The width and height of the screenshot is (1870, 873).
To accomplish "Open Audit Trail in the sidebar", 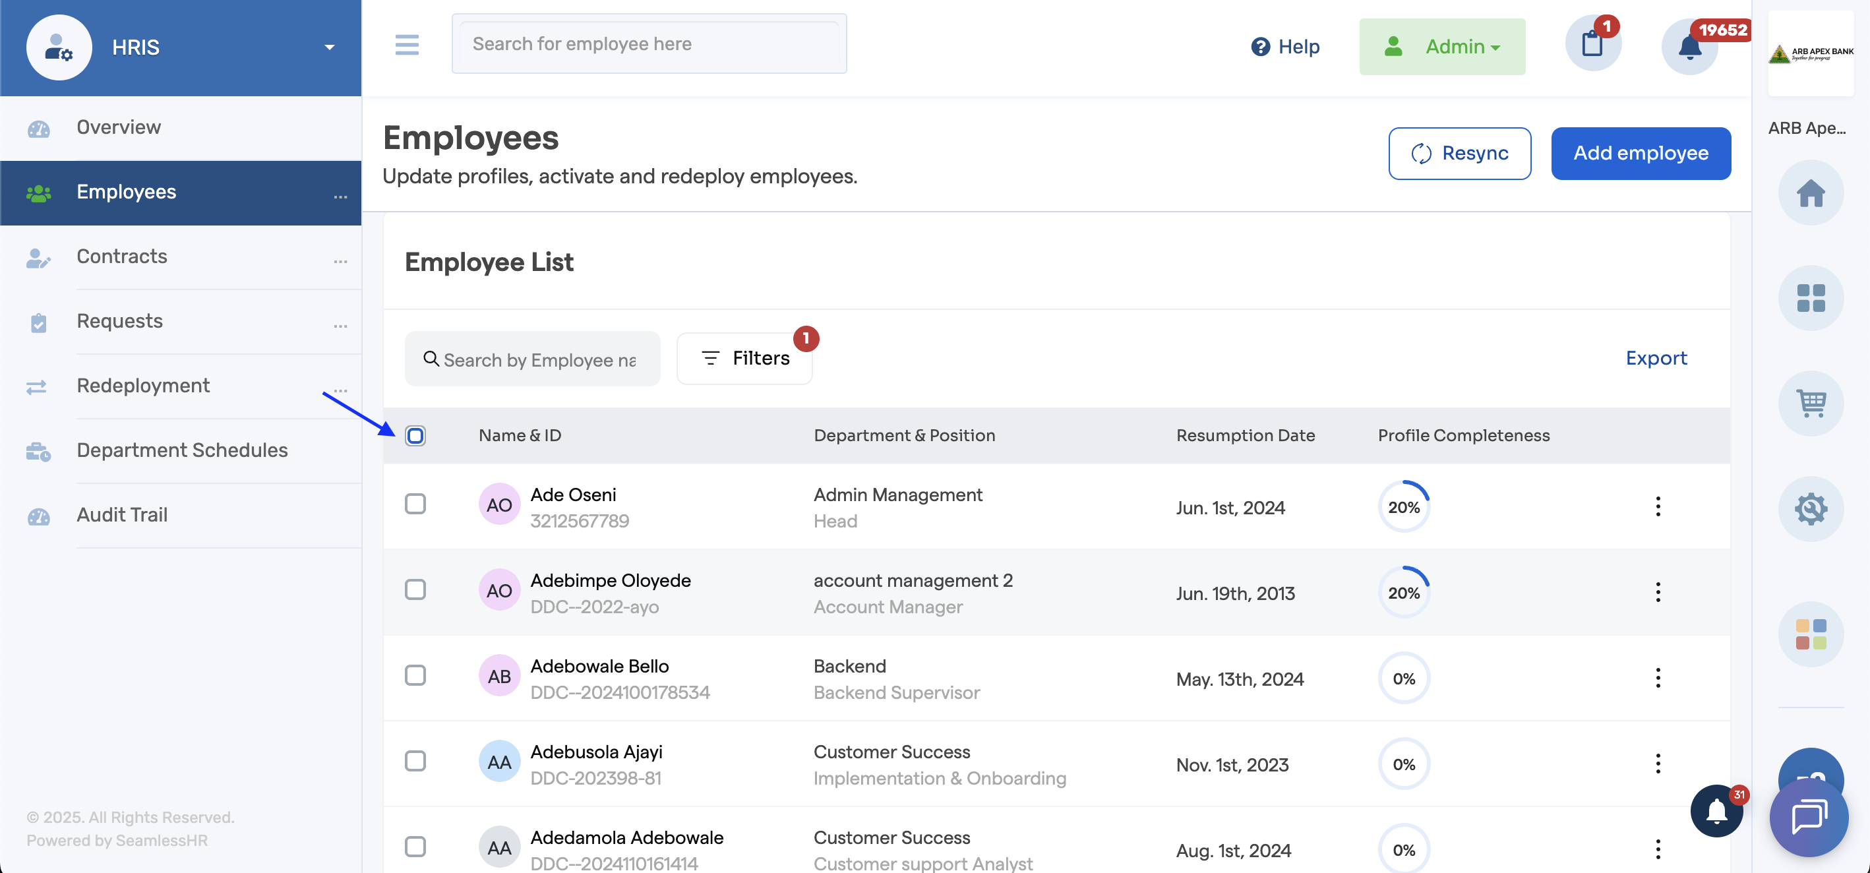I will pyautogui.click(x=181, y=515).
